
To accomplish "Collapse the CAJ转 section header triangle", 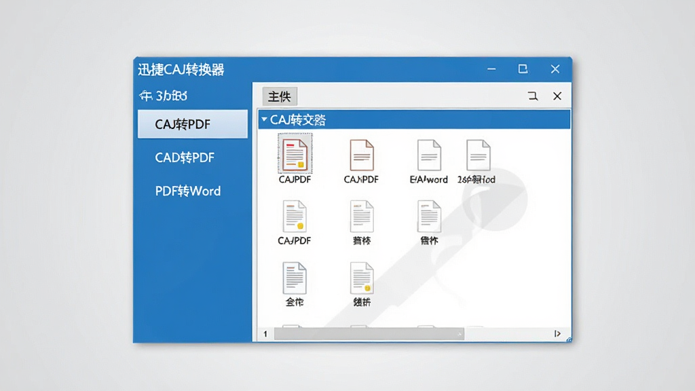I will click(x=264, y=119).
